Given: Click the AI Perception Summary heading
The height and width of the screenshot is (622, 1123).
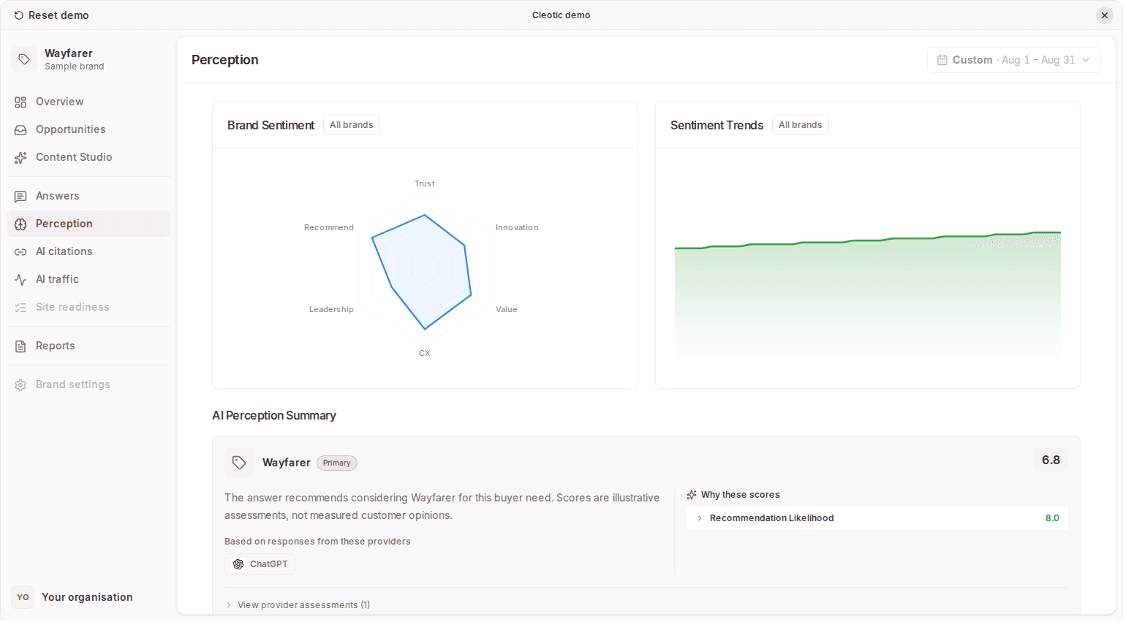Looking at the screenshot, I should pos(274,416).
